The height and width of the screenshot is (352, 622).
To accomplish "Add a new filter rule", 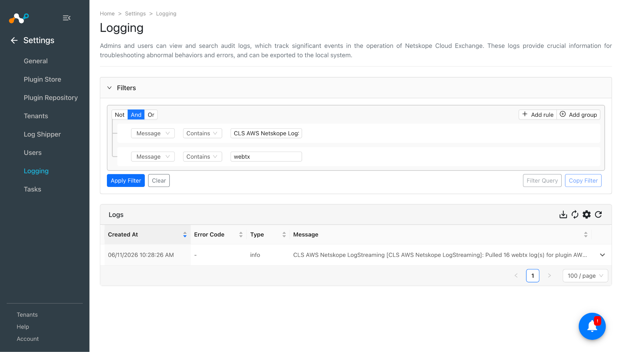I will coord(538,115).
